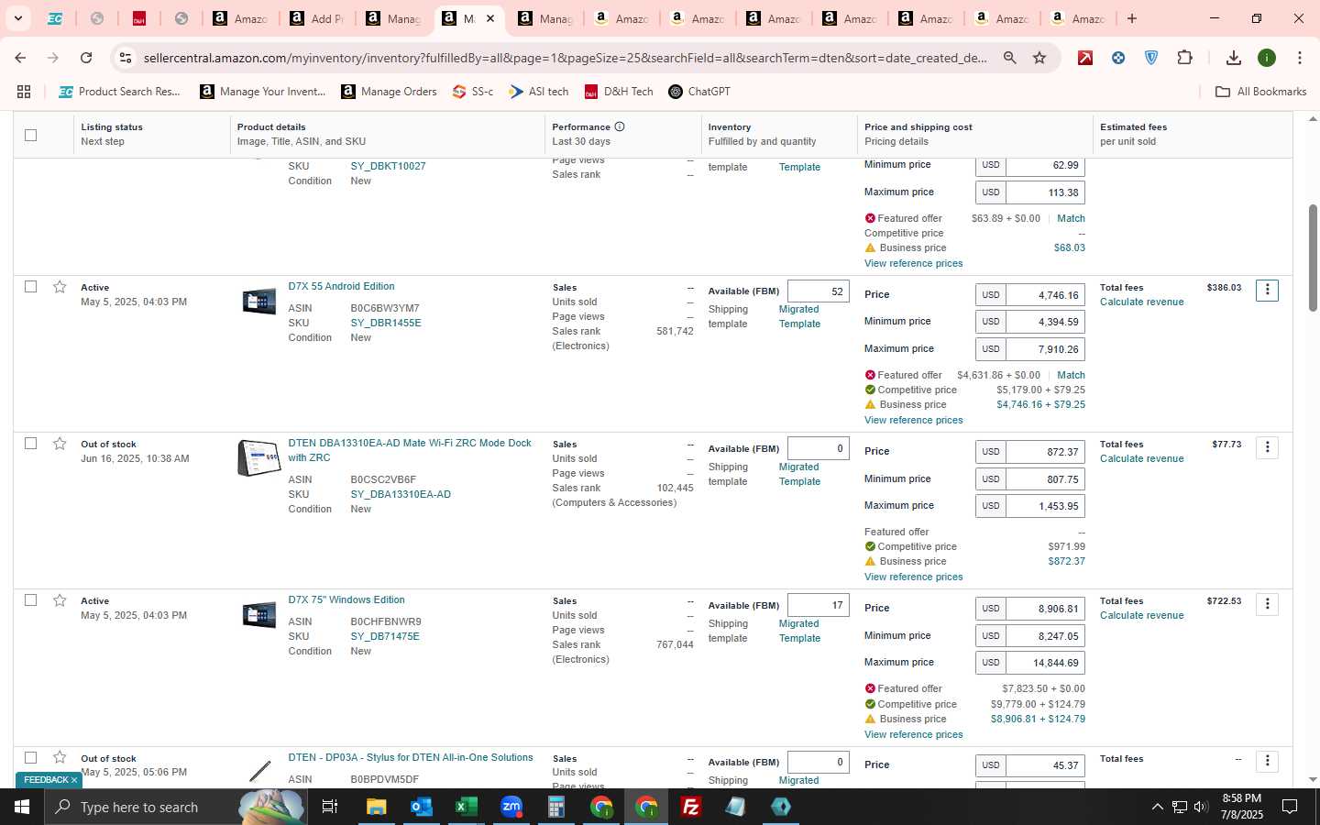Star the DTEN DBA13310EA-AD Mate listing
The width and height of the screenshot is (1320, 825).
coord(60,444)
